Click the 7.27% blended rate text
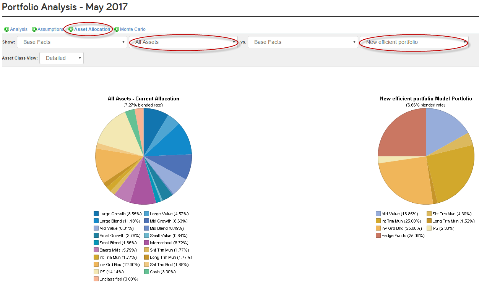Screen dimensions: 479x284 point(143,105)
